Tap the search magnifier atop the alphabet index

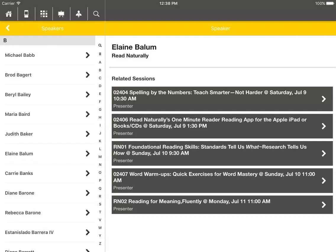coord(100,46)
